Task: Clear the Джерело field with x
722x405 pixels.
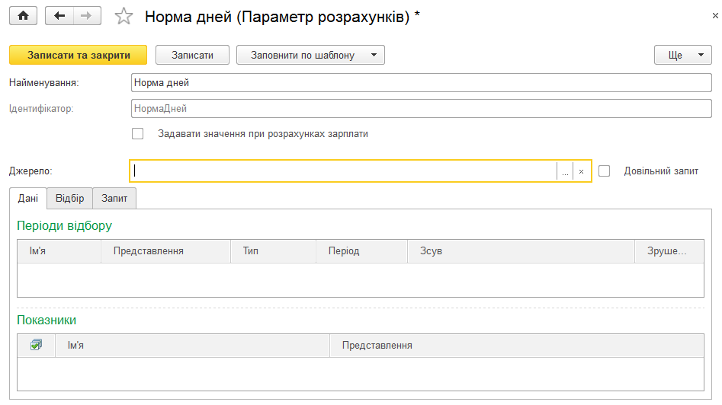Action: [x=582, y=171]
